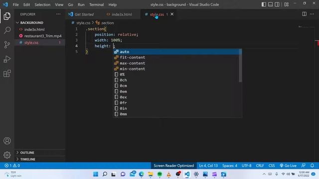Image resolution: width=319 pixels, height=179 pixels.
Task: Switch to the inde3x.html tab
Action: click(122, 14)
